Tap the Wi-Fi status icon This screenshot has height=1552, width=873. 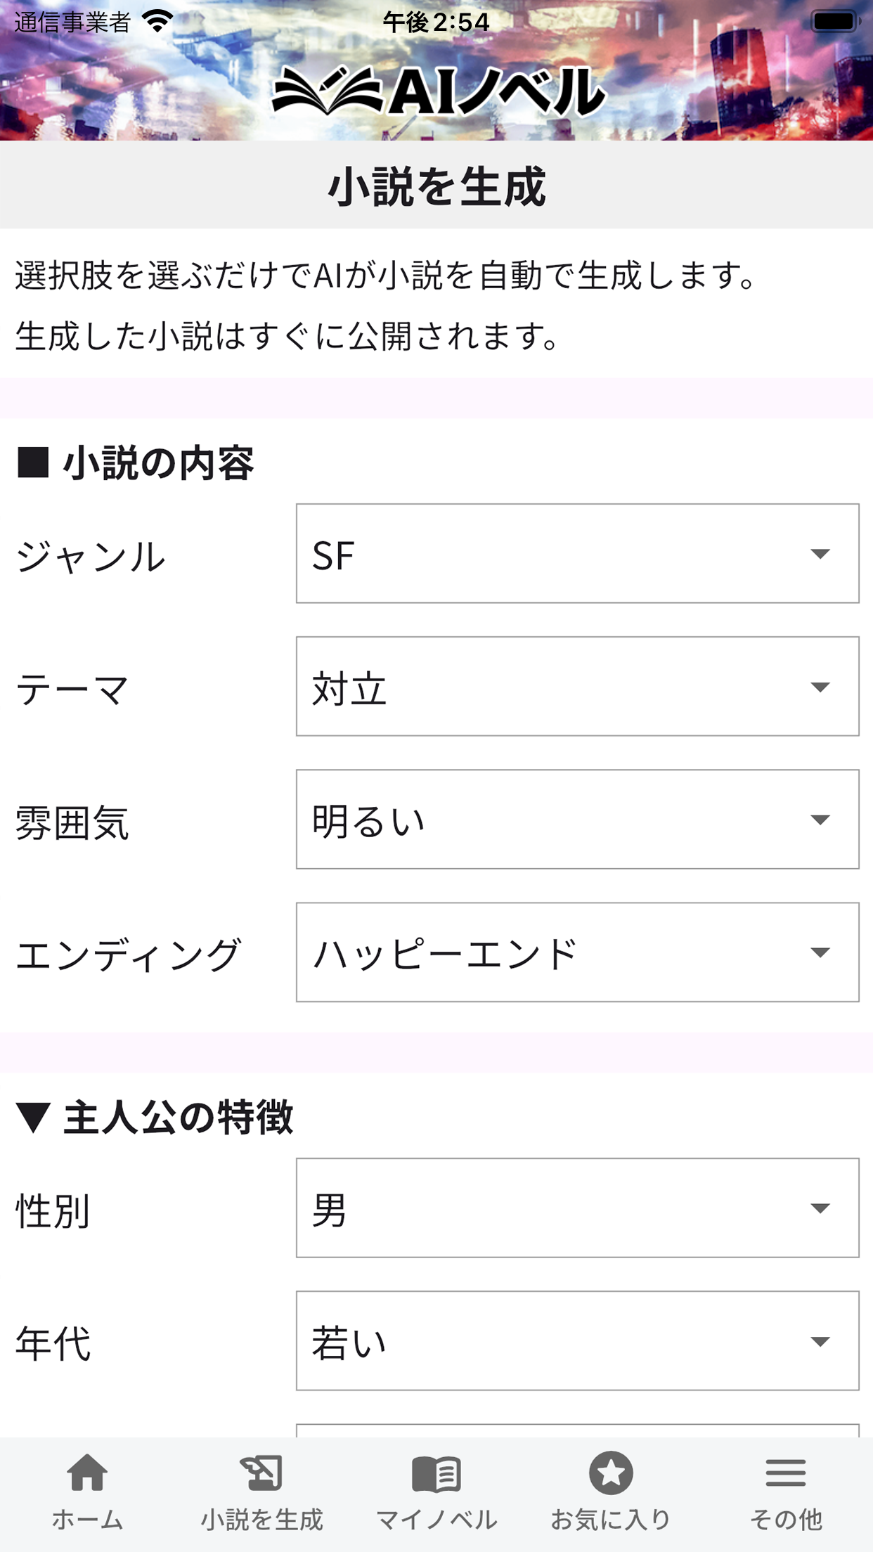click(158, 22)
